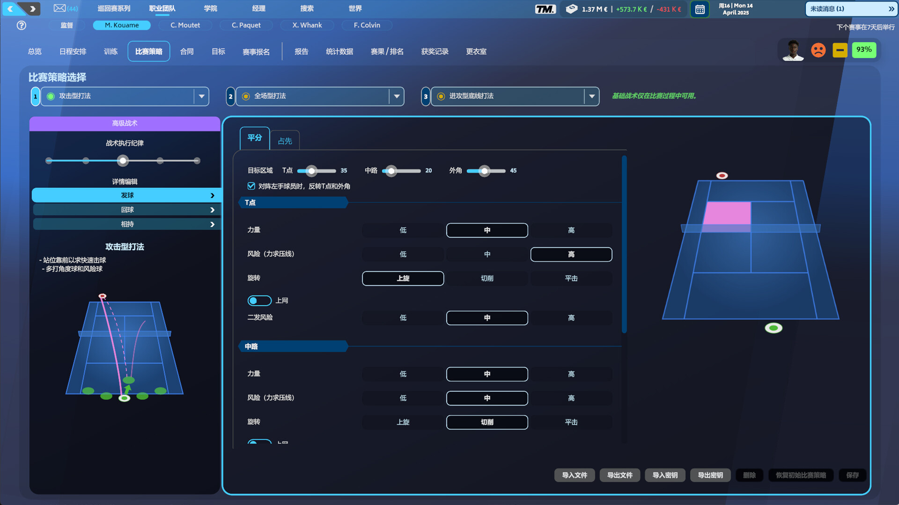The height and width of the screenshot is (505, 899).
Task: Click the player's portrait photo
Action: pos(793,50)
